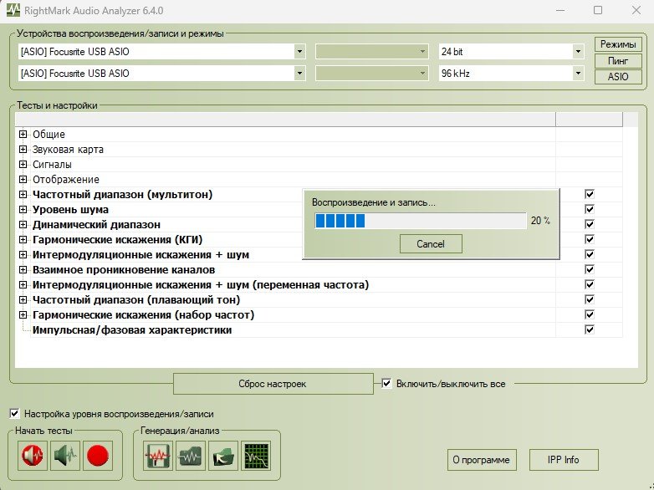Screen dimensions: 654x490
Task: Select the Интермодуляционные искажения + шум row
Action: pyautogui.click(x=141, y=254)
